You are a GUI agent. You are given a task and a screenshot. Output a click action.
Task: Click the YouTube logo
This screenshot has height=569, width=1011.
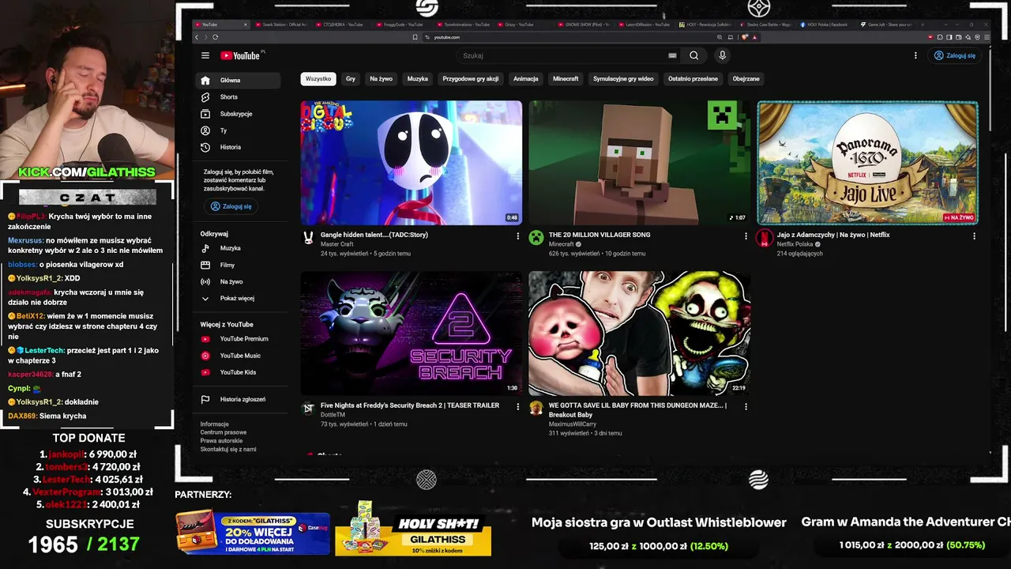click(x=240, y=55)
